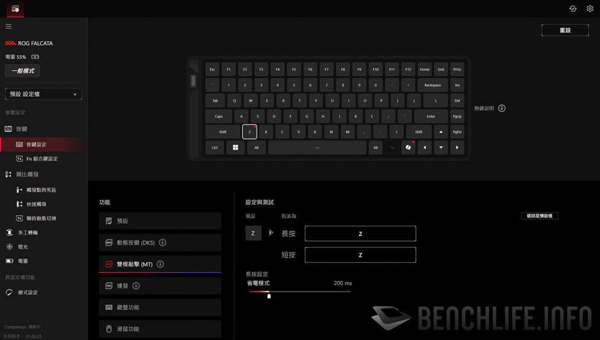Select the Windows logo key on keyboard
Viewport: 600px width, 340px height.
(235, 147)
